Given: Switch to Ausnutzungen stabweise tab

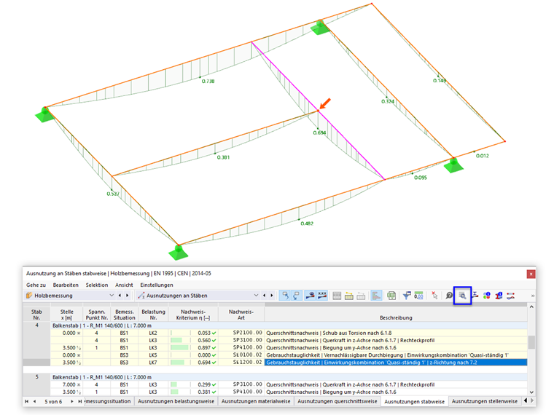Looking at the screenshot, I should click(414, 402).
